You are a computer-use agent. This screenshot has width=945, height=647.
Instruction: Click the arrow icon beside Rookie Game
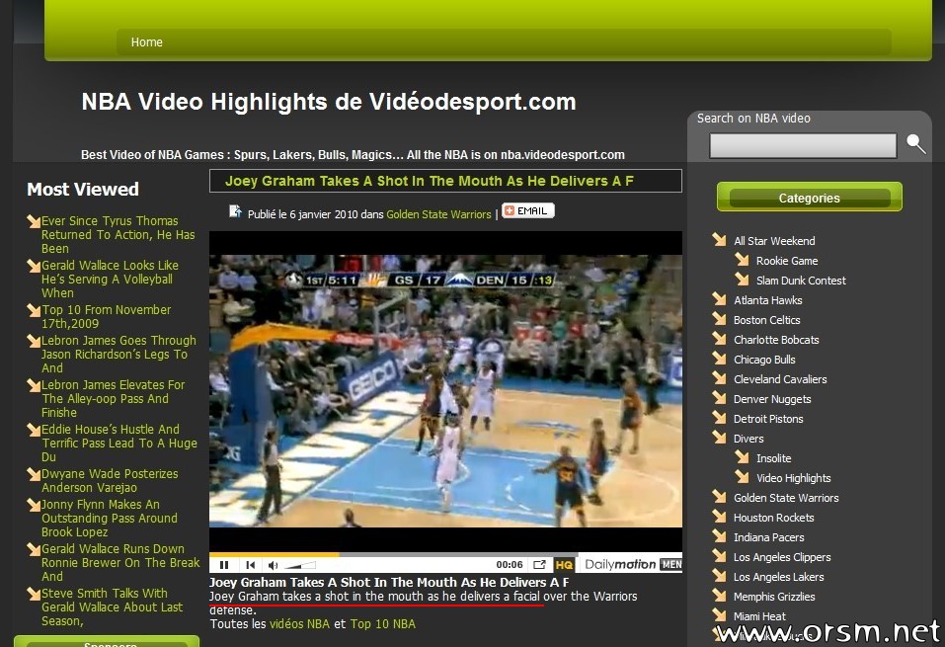(742, 259)
